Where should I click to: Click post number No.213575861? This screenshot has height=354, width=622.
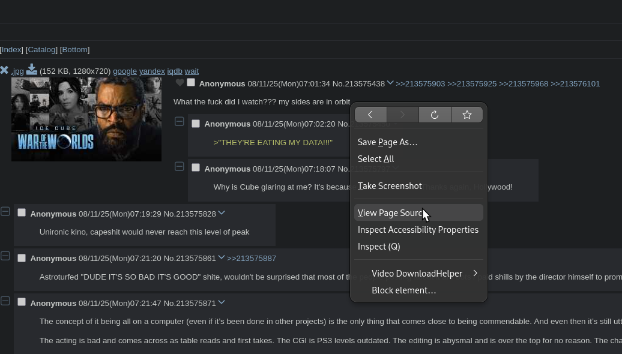click(190, 259)
